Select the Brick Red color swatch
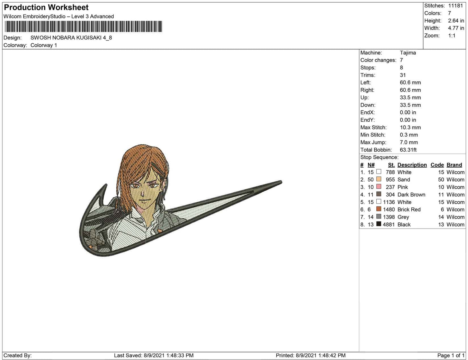 tap(379, 209)
